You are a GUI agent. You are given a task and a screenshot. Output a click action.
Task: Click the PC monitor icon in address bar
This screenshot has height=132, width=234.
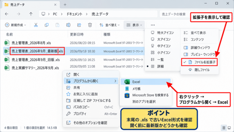click(x=43, y=14)
